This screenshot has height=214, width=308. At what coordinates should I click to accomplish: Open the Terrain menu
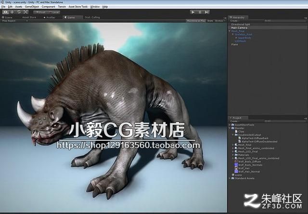(62, 7)
